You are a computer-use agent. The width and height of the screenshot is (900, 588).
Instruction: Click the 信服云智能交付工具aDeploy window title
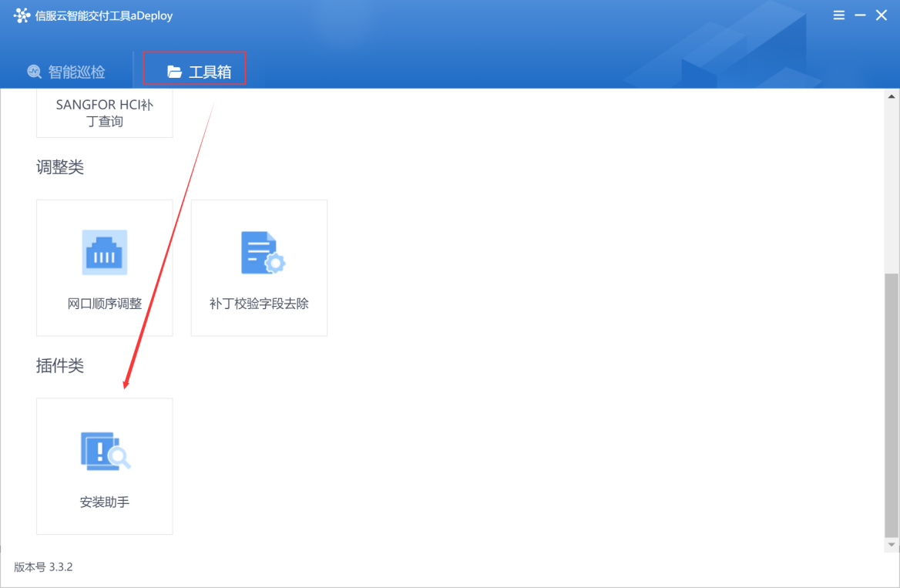(104, 16)
